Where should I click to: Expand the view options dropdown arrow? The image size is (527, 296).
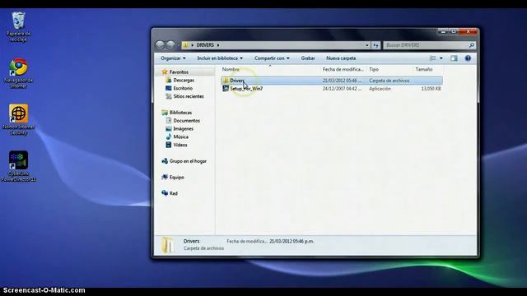441,58
